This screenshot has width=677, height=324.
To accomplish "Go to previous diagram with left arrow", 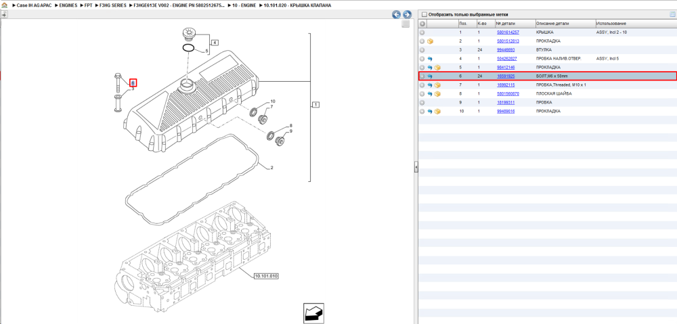I will (x=396, y=15).
